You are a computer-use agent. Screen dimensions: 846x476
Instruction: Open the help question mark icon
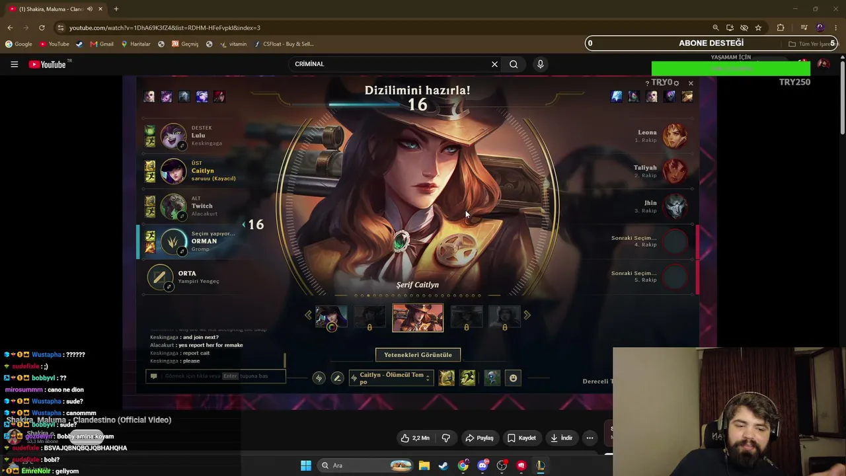647,83
